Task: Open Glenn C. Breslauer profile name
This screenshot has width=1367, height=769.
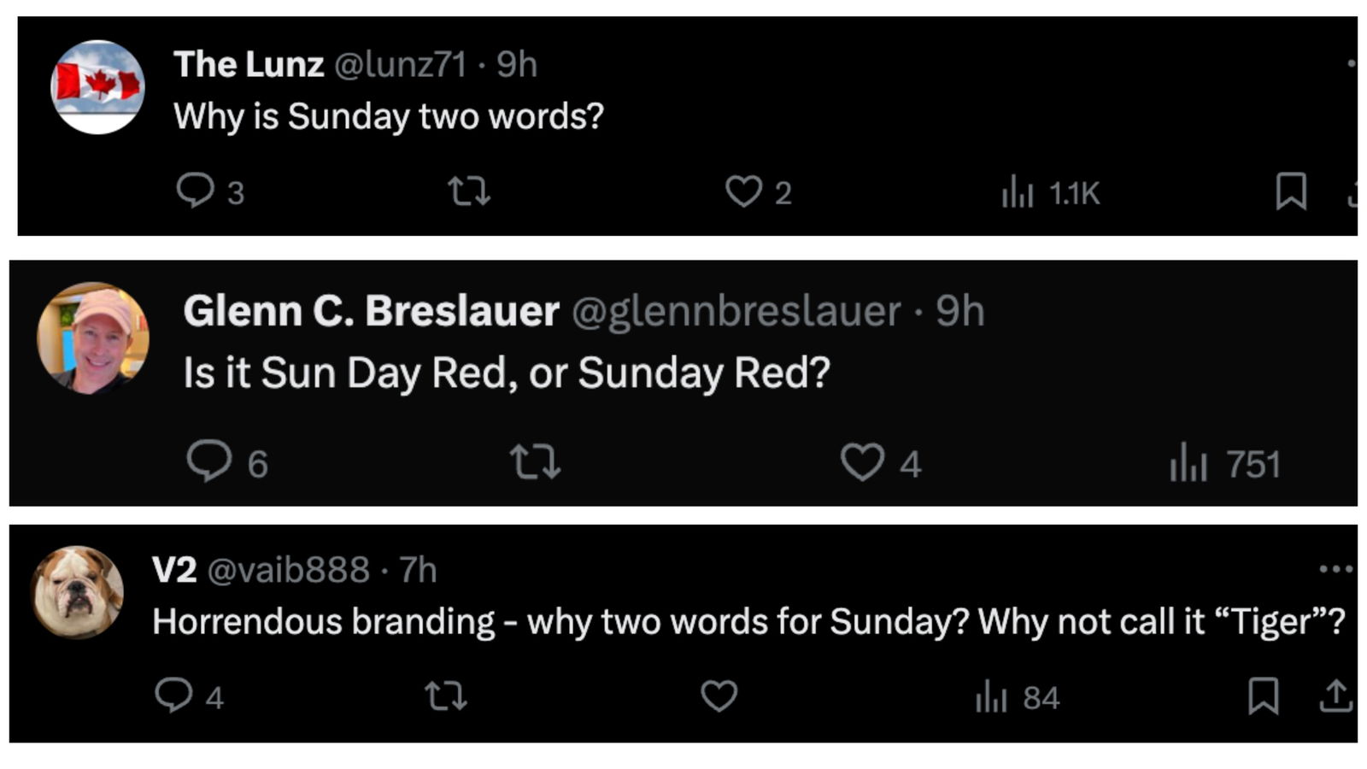Action: point(372,311)
